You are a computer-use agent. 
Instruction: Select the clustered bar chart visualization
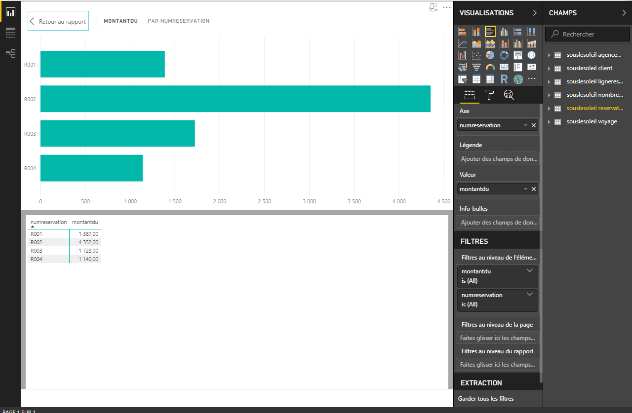pos(490,32)
